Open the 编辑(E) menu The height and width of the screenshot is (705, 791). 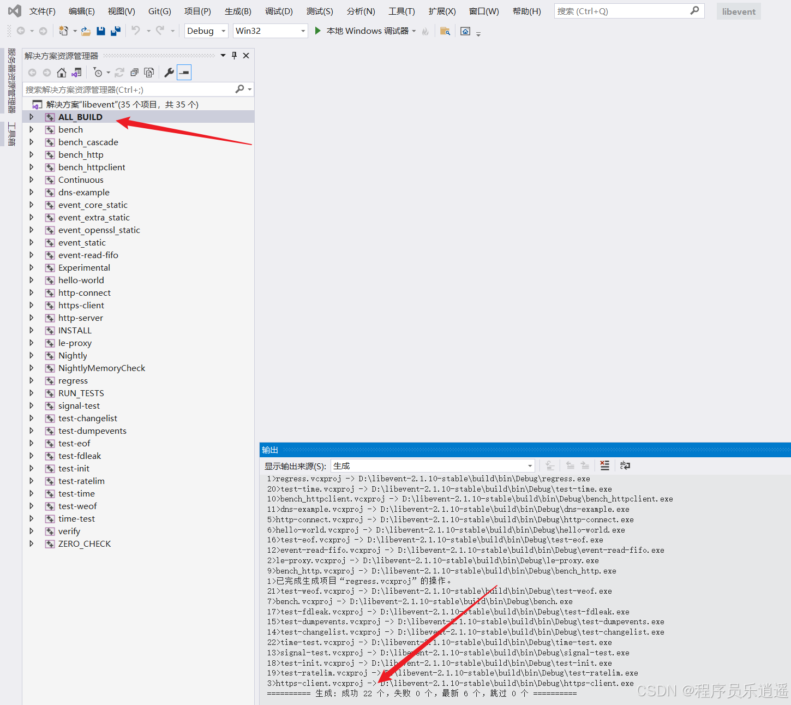point(82,11)
